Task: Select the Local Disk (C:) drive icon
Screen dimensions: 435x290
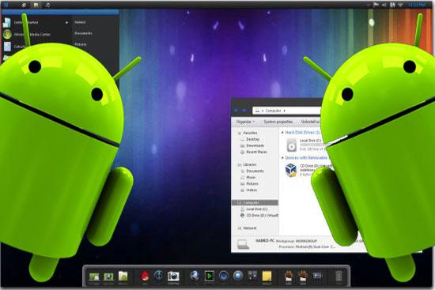Action: pos(291,145)
